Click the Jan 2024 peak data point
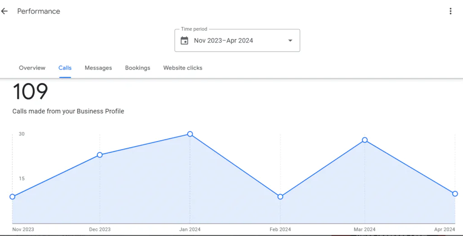Image resolution: width=463 pixels, height=236 pixels. [190, 134]
